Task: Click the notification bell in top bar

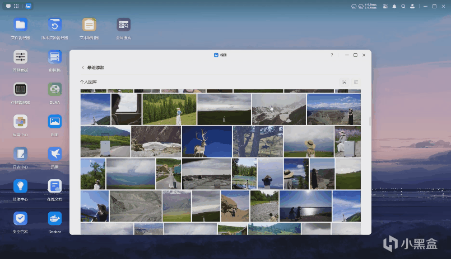Action: (x=394, y=6)
